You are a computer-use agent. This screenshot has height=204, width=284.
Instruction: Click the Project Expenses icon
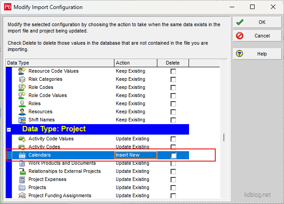[22, 180]
